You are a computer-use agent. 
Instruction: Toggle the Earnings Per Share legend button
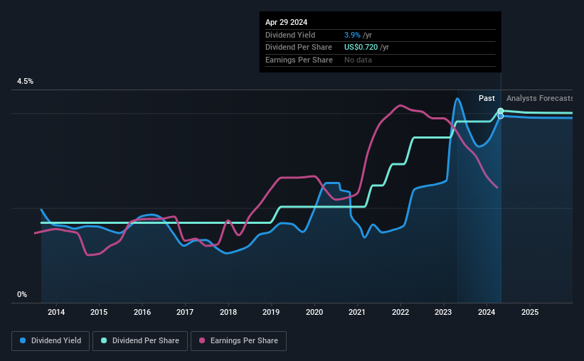pyautogui.click(x=239, y=341)
